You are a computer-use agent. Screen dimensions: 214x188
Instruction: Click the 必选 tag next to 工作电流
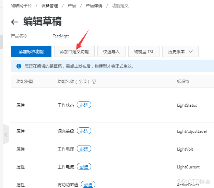(84, 167)
